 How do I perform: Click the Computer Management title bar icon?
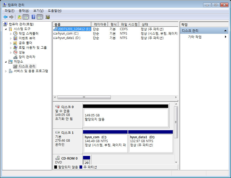[5, 5]
